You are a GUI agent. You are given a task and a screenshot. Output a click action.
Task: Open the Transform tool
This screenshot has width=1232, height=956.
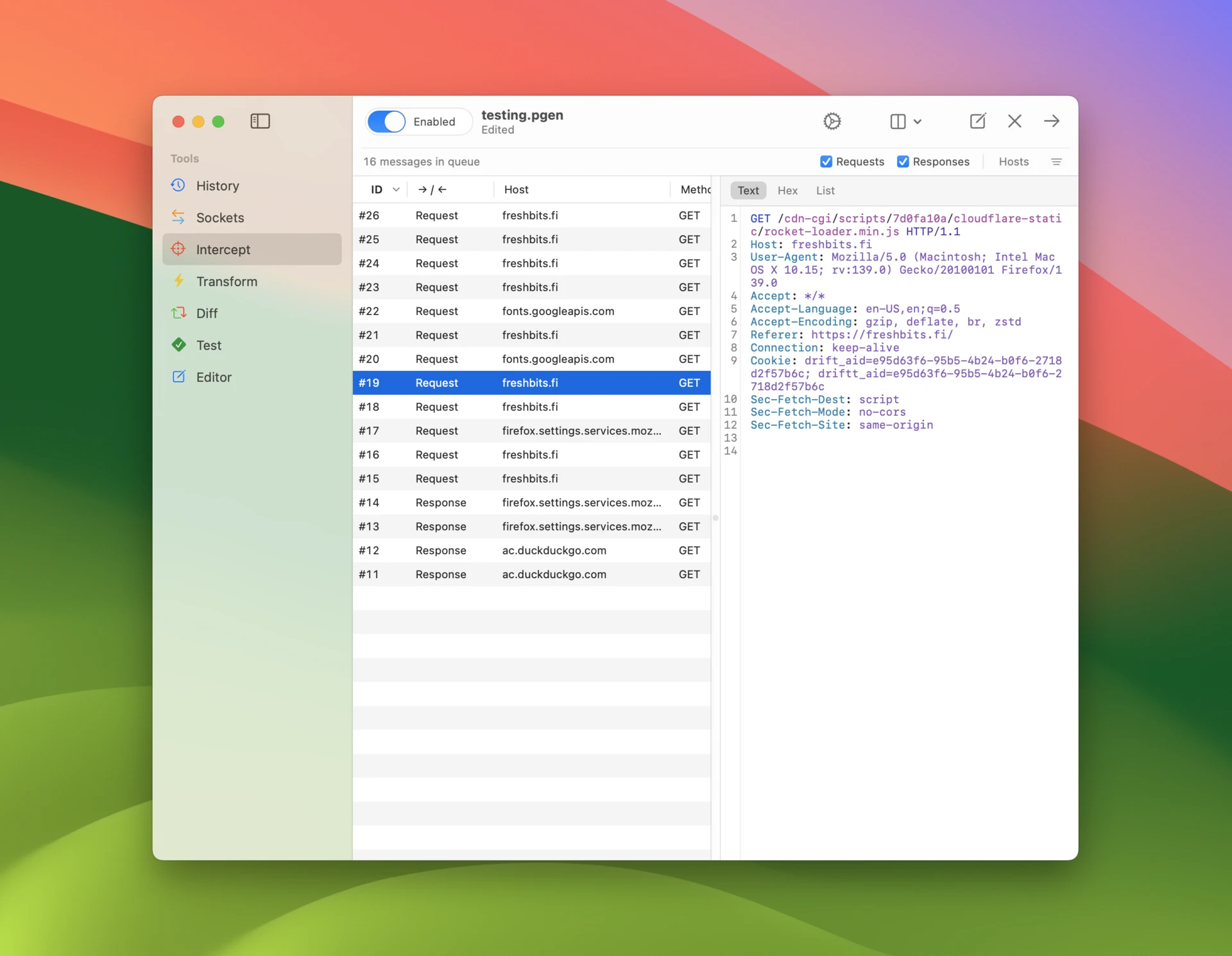226,281
